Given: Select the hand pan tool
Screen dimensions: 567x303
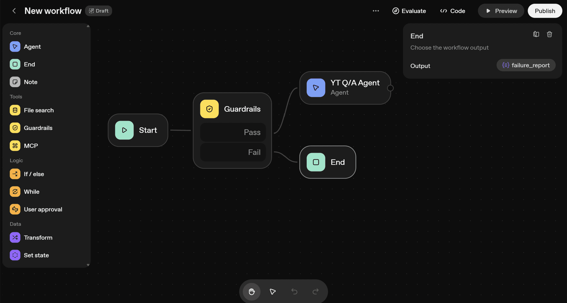Looking at the screenshot, I should coord(251,291).
